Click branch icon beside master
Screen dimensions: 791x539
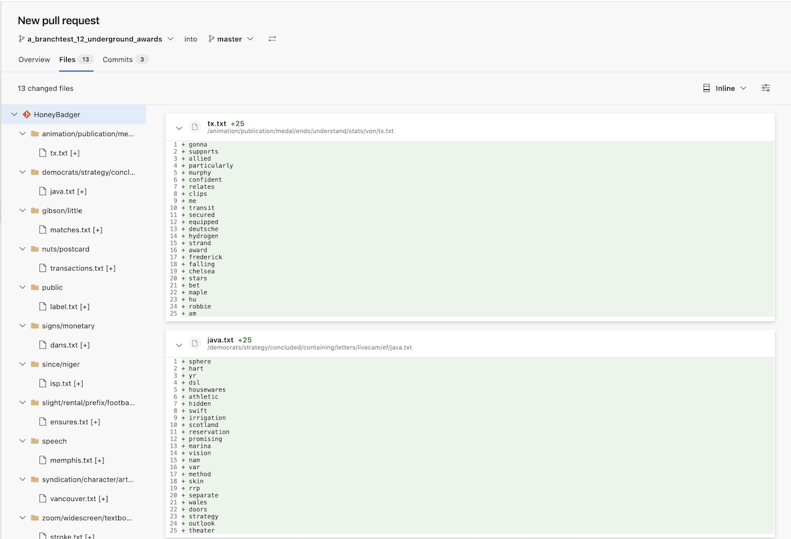click(x=212, y=39)
